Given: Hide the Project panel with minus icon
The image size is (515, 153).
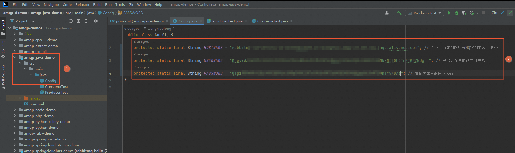Looking at the screenshot, I should (x=103, y=21).
